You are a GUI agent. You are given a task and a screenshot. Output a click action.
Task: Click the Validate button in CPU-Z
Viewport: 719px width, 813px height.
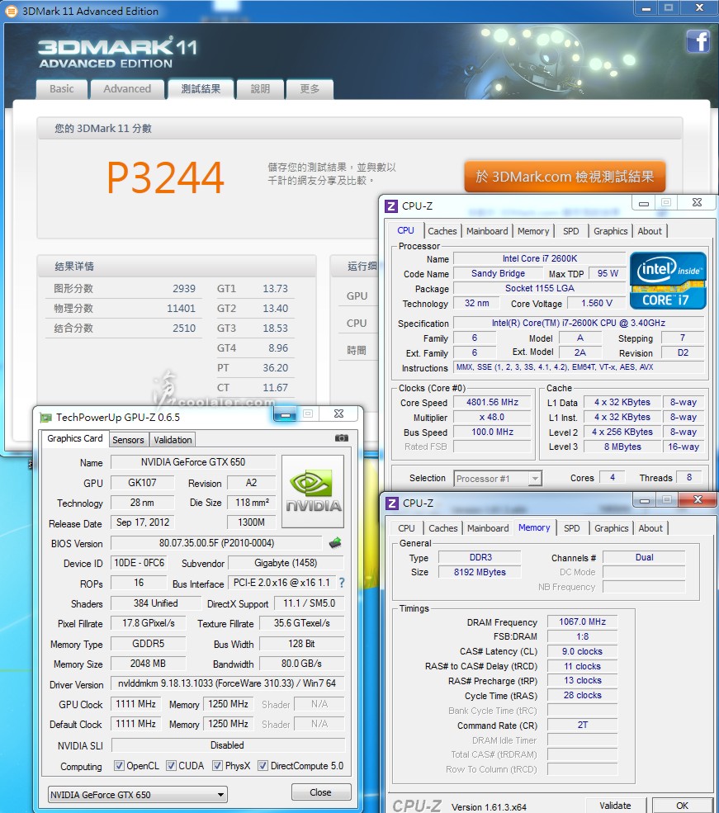click(x=615, y=806)
